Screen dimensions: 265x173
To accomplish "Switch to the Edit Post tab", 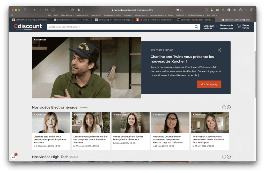I will (31, 20).
